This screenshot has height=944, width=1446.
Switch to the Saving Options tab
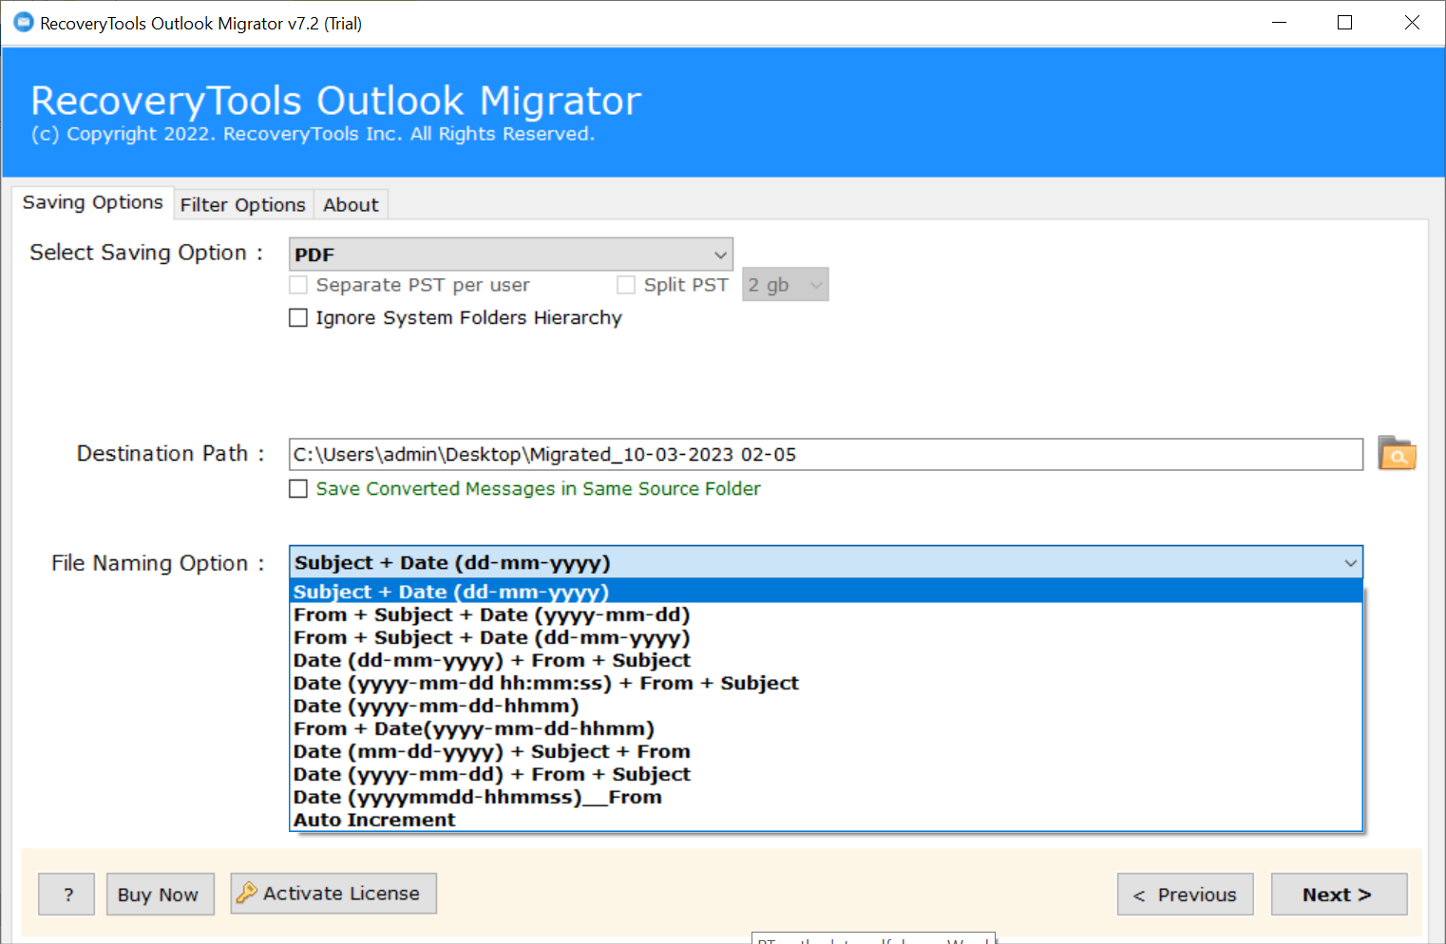click(93, 203)
